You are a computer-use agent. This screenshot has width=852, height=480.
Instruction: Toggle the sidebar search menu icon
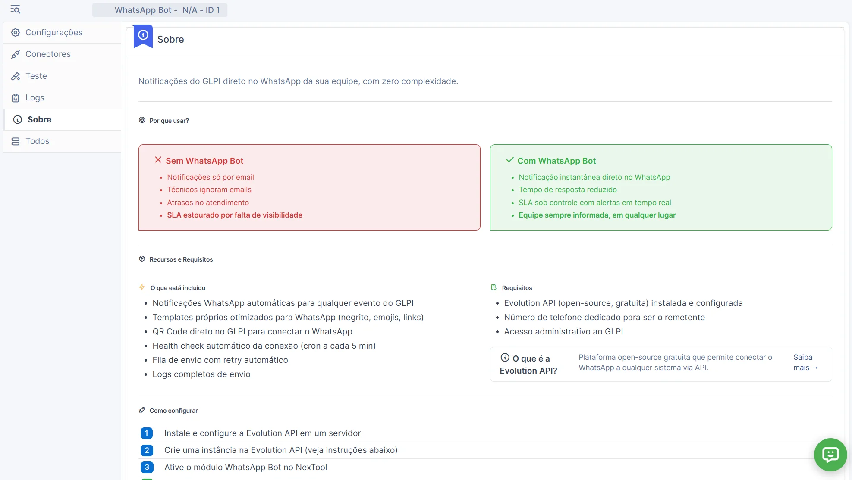coord(15,9)
